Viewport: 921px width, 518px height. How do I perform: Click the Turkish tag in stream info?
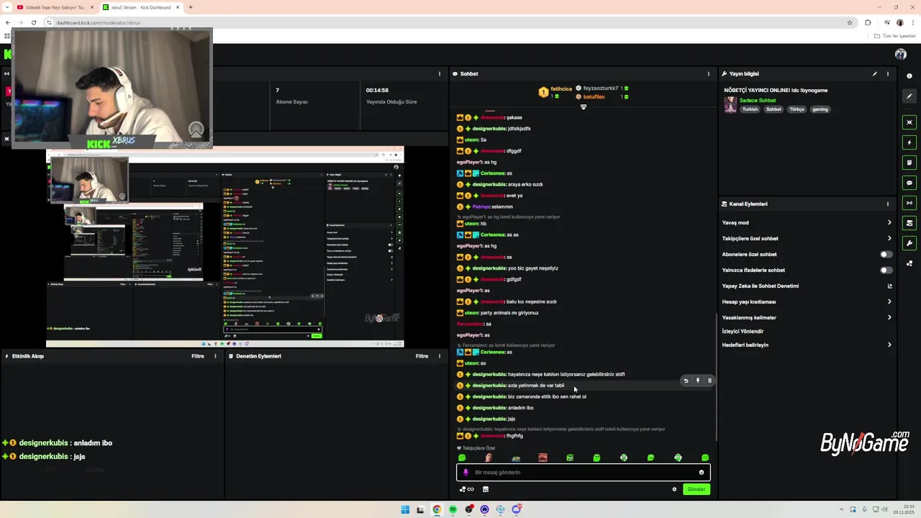point(750,109)
